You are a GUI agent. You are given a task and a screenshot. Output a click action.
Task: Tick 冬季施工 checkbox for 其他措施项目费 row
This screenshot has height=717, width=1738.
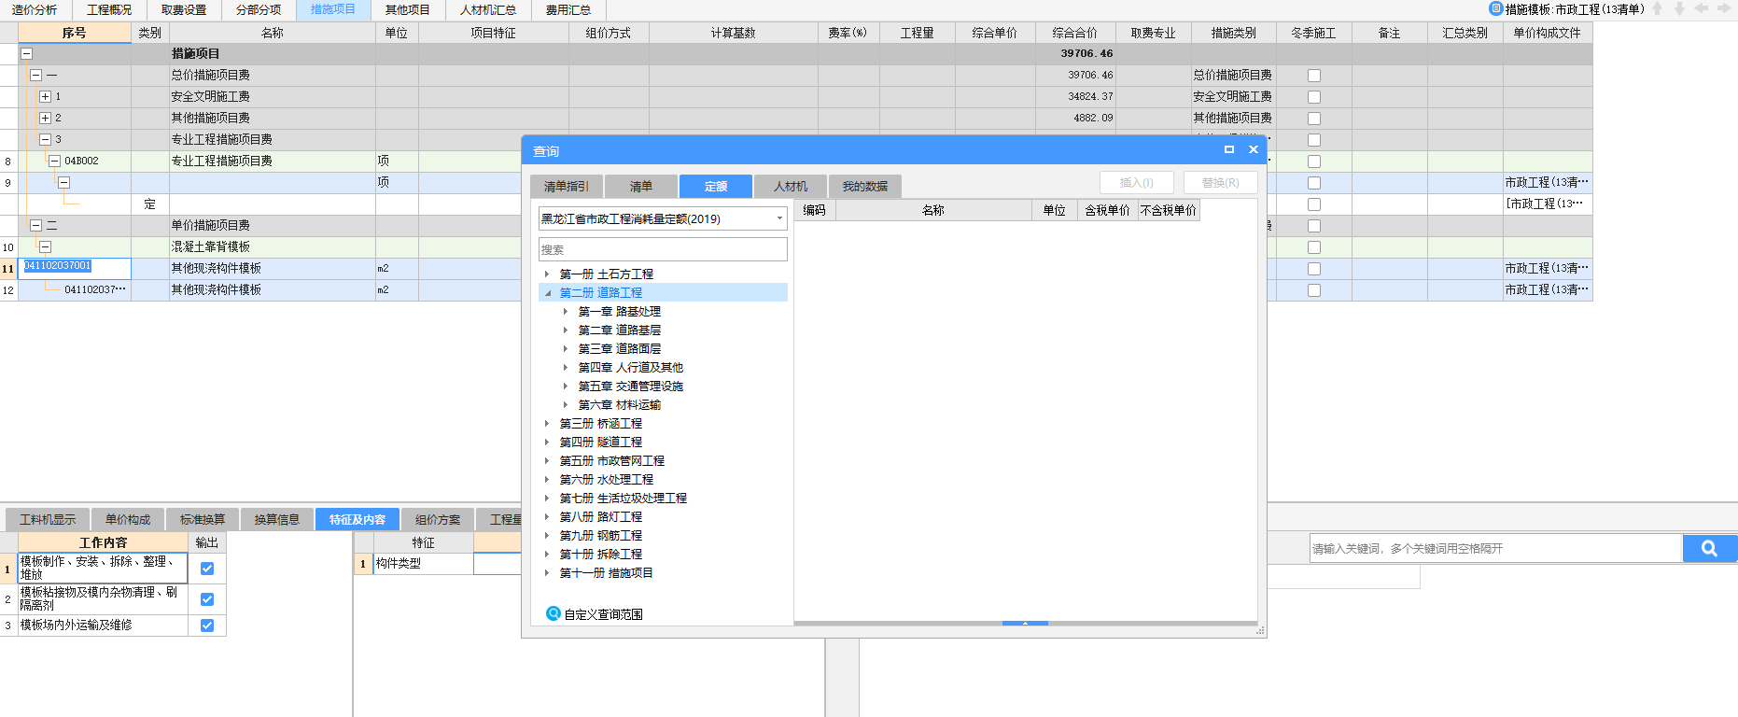(x=1314, y=119)
